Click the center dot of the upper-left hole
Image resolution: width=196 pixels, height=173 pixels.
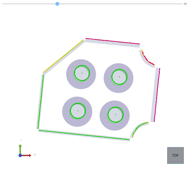82,73
